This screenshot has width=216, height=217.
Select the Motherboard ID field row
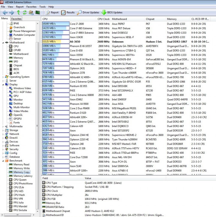(103, 215)
